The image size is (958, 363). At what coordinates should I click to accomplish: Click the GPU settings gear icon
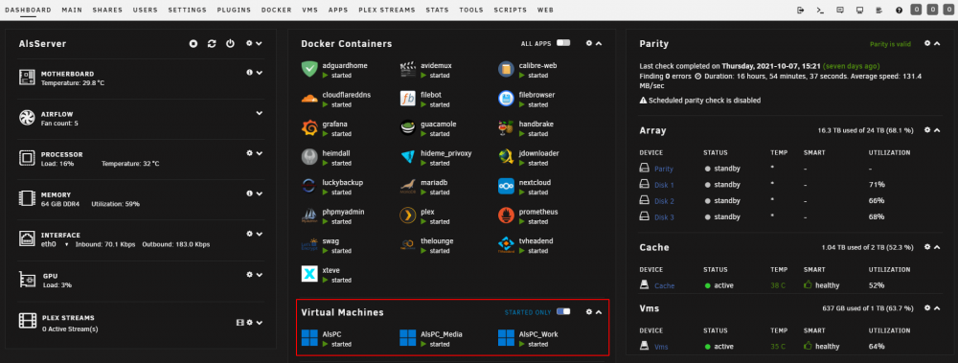click(249, 274)
